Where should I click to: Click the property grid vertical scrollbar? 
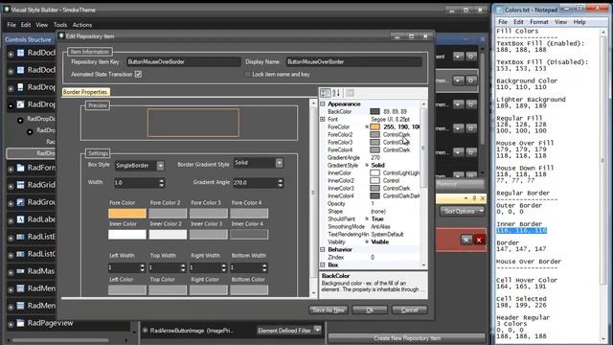click(x=423, y=184)
